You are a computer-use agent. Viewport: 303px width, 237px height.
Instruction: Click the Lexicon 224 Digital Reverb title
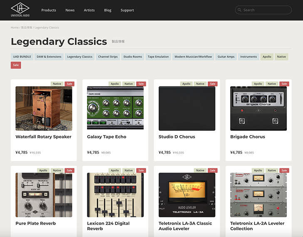coord(108,226)
